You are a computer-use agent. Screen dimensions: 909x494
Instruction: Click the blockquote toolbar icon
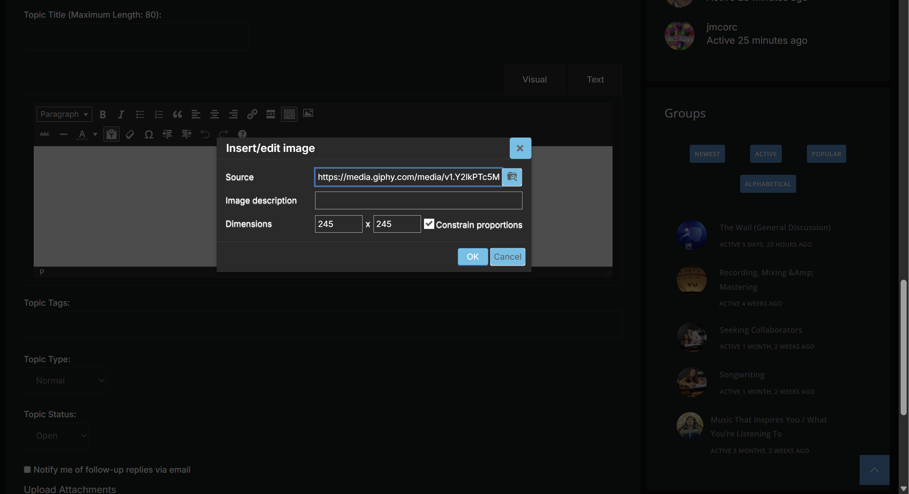tap(177, 114)
